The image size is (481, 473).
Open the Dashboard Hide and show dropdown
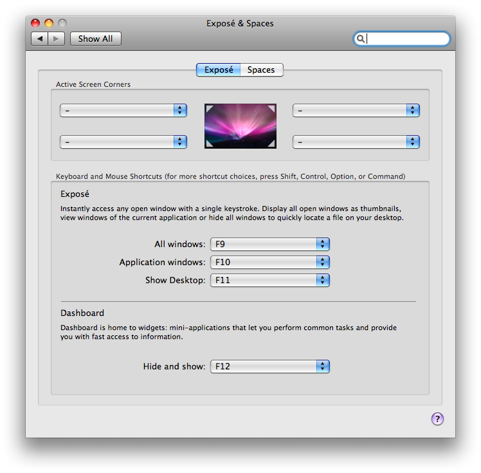click(270, 366)
